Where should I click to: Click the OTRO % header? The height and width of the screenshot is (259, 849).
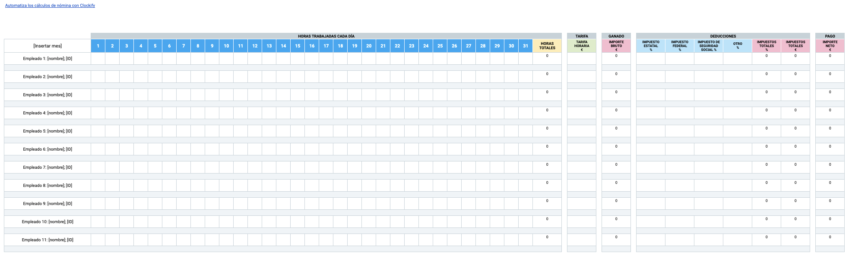pyautogui.click(x=738, y=46)
